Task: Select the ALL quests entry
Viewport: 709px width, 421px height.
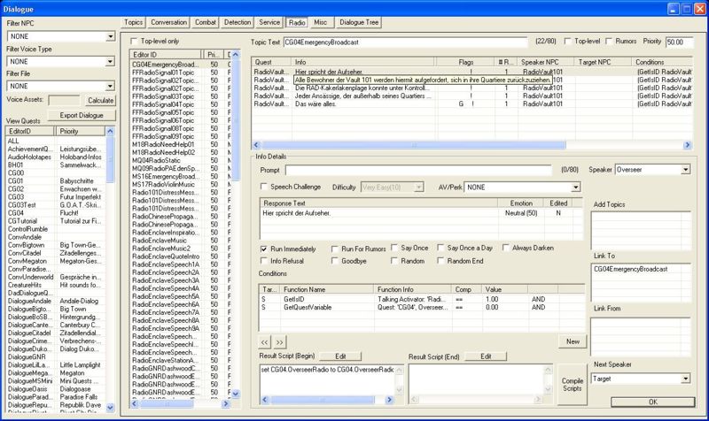Action: pyautogui.click(x=56, y=141)
